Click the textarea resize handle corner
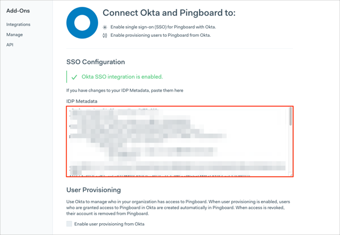Image resolution: width=340 pixels, height=235 pixels. pyautogui.click(x=291, y=174)
